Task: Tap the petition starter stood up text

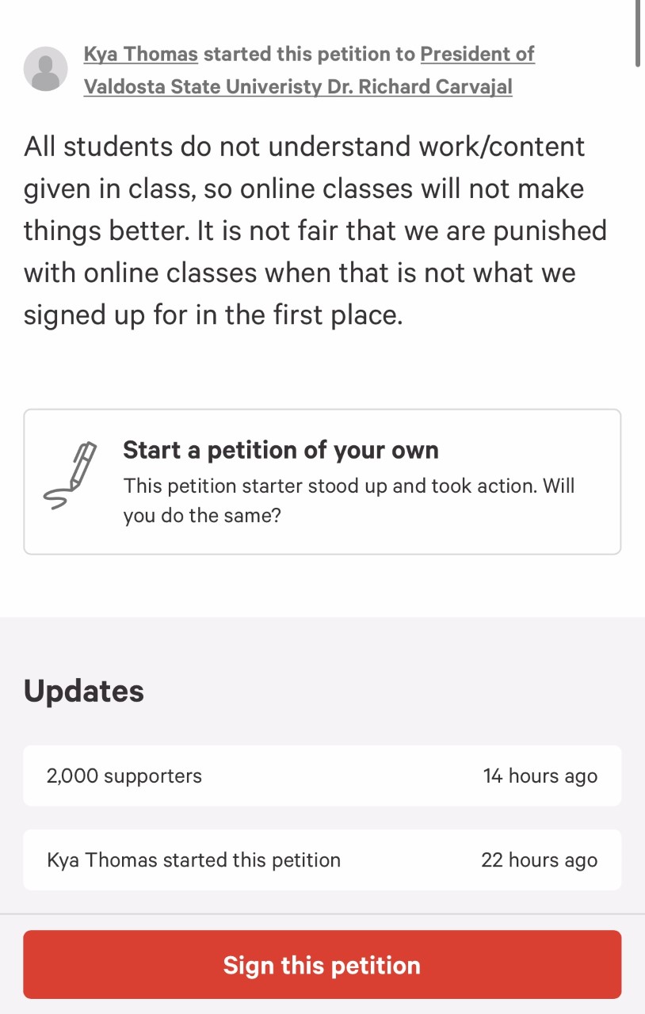Action: 349,486
